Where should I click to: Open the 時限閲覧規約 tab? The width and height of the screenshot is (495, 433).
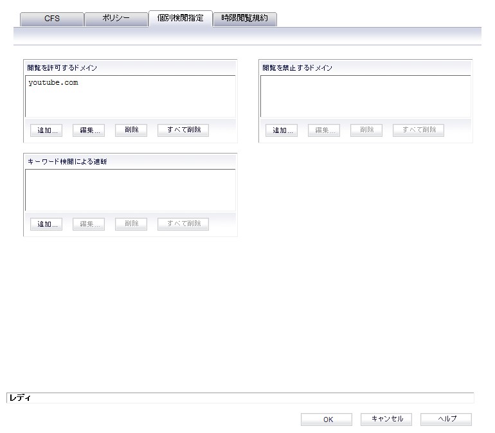click(x=245, y=19)
